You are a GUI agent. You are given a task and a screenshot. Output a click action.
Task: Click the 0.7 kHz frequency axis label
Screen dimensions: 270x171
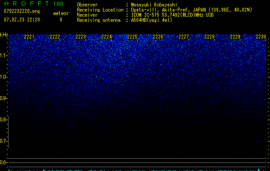click(3, 141)
